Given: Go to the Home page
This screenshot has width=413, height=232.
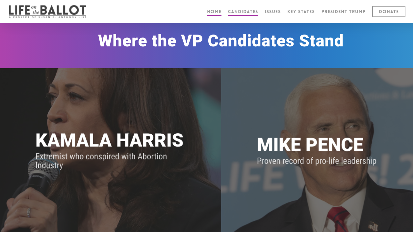Looking at the screenshot, I should click(214, 12).
